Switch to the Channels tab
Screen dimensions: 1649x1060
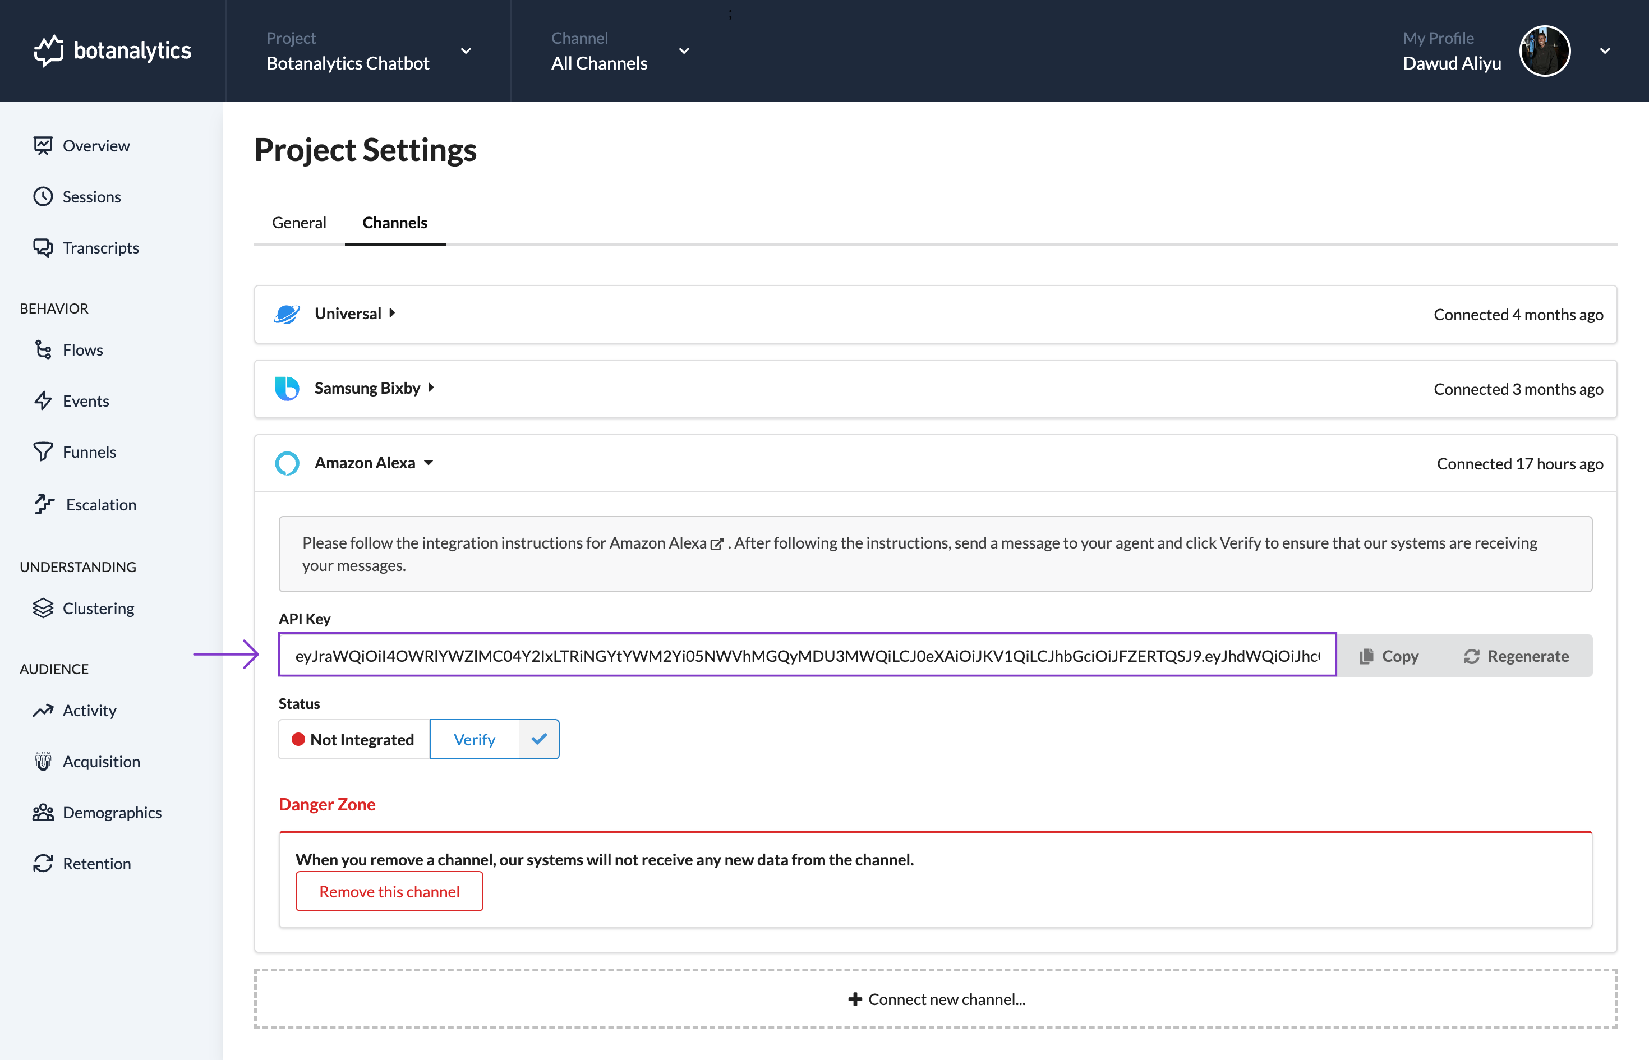point(394,222)
